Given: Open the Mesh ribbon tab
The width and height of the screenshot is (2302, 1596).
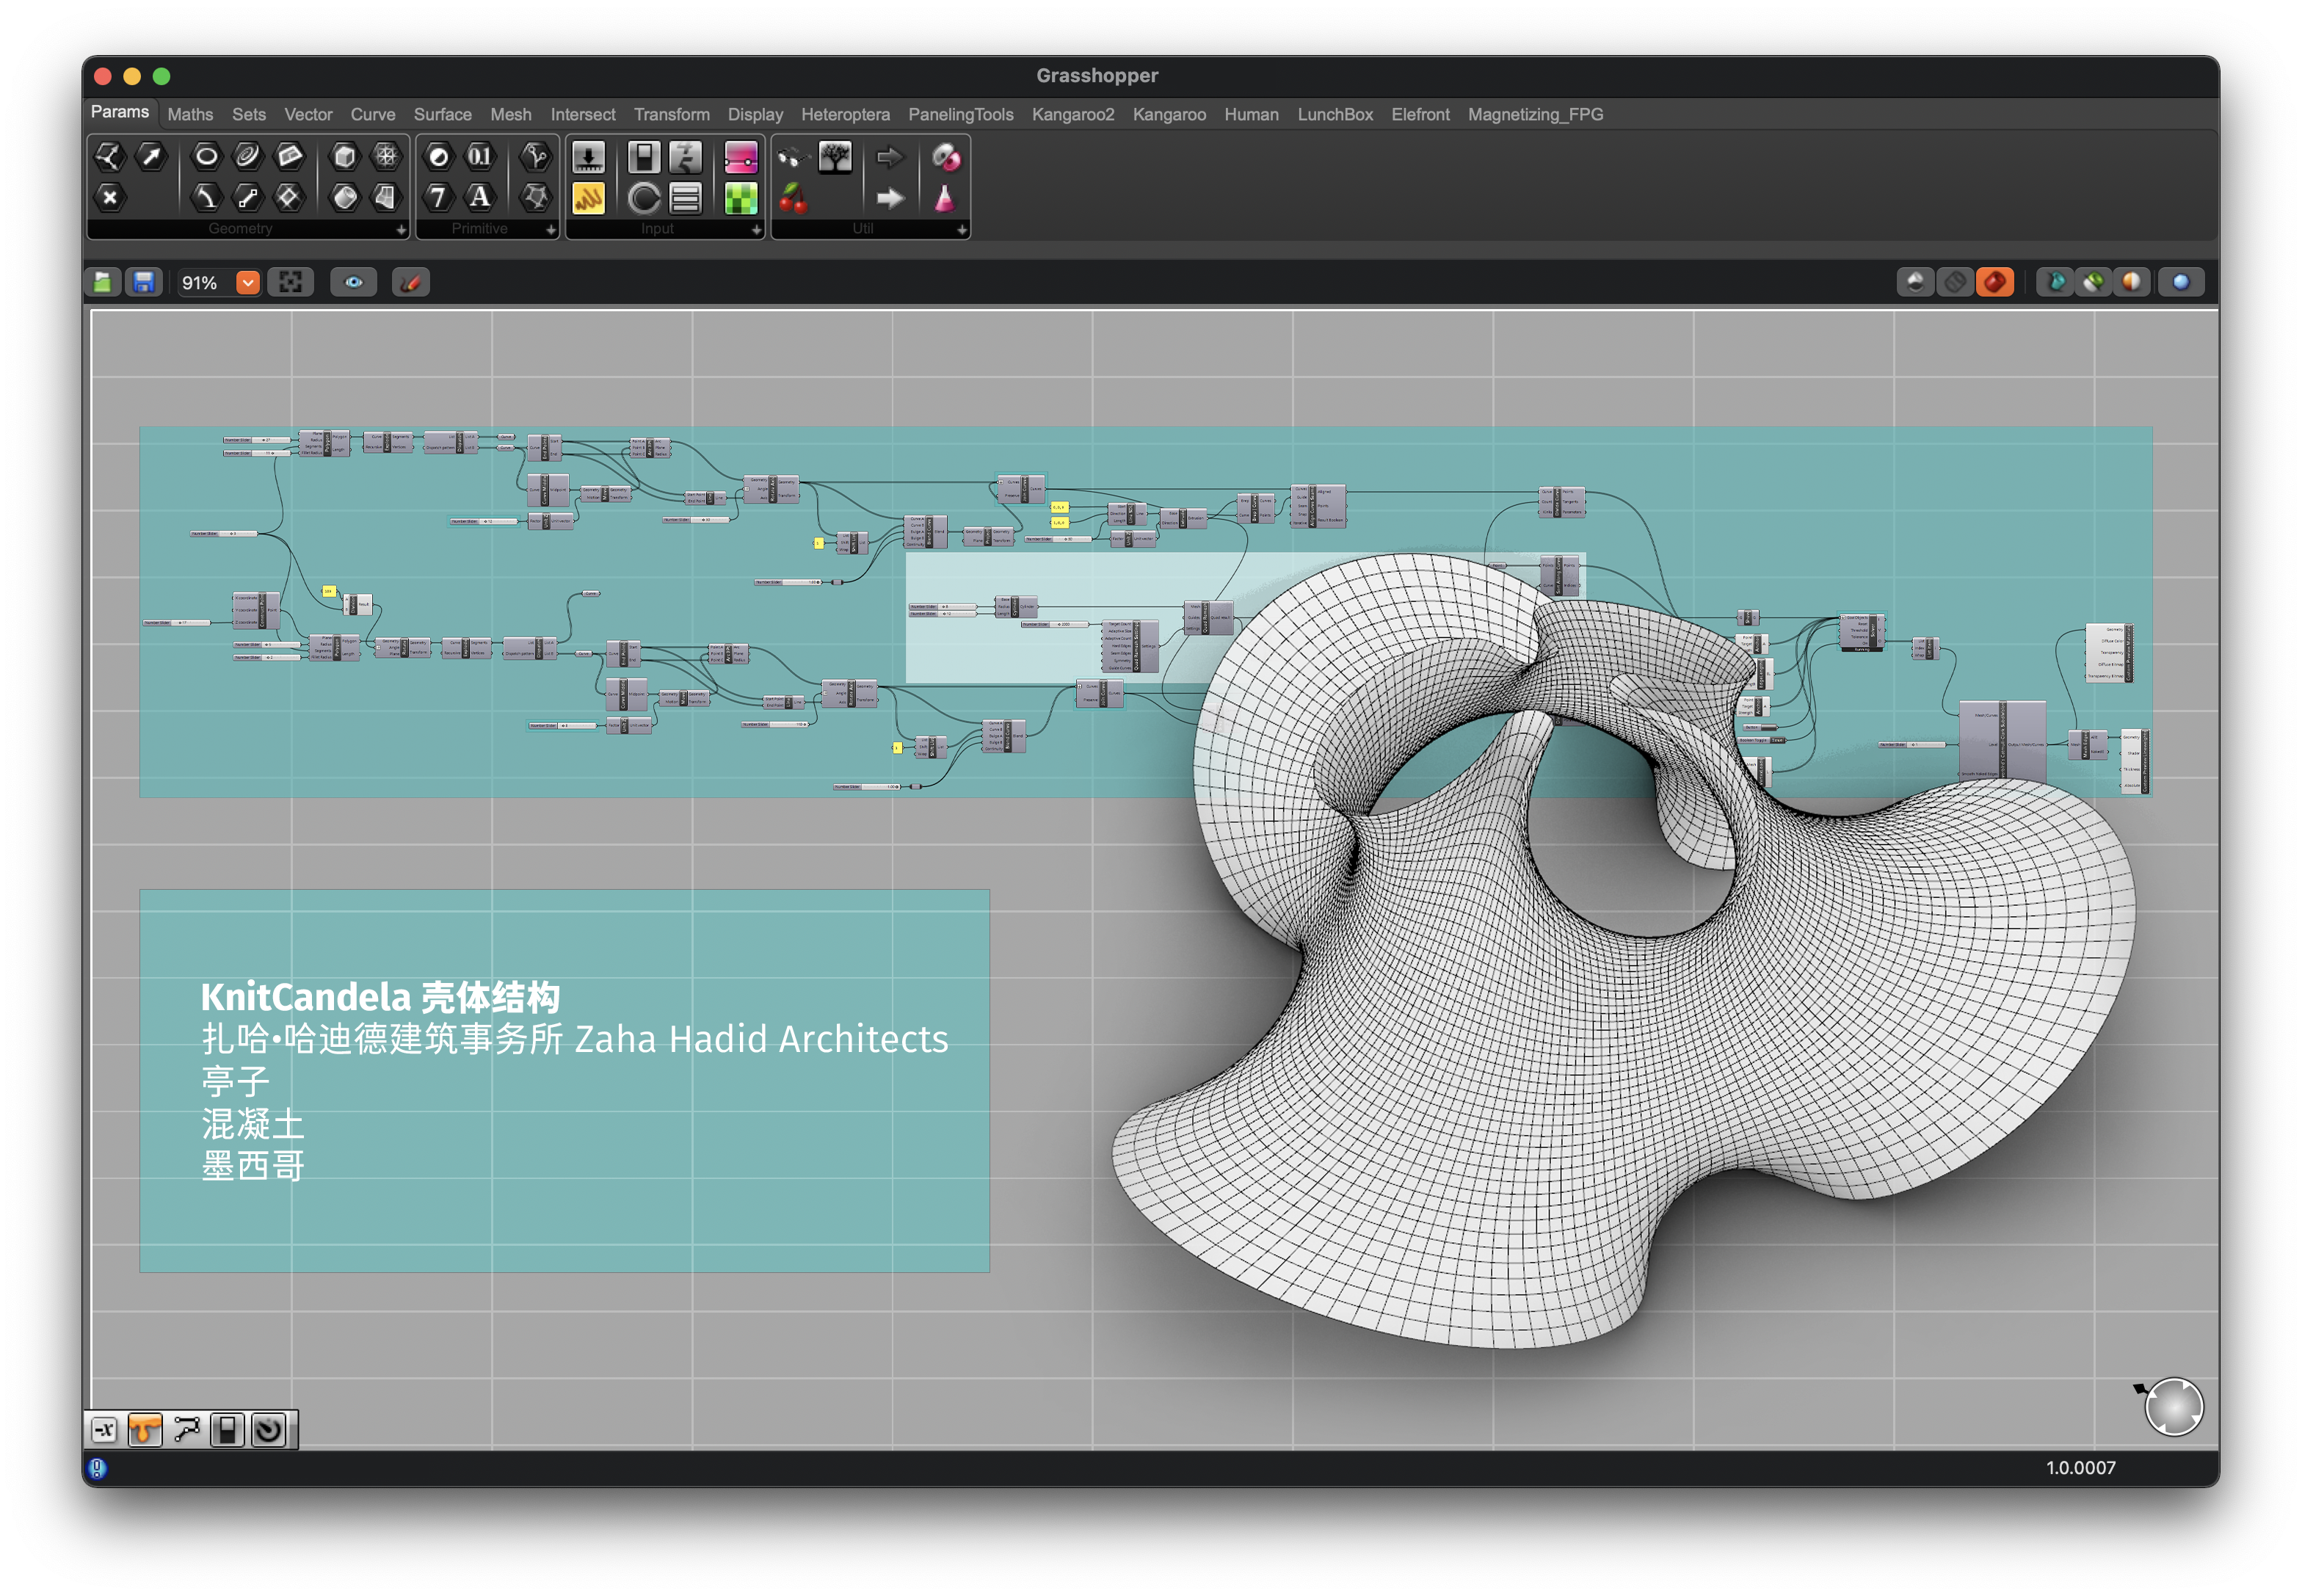Looking at the screenshot, I should point(510,114).
